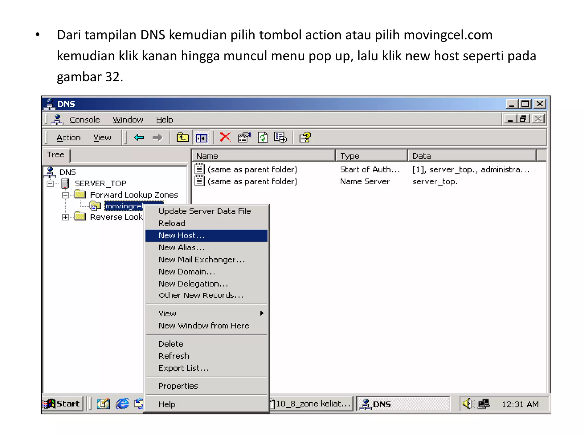Restore the inner MMC child window

coord(523,119)
